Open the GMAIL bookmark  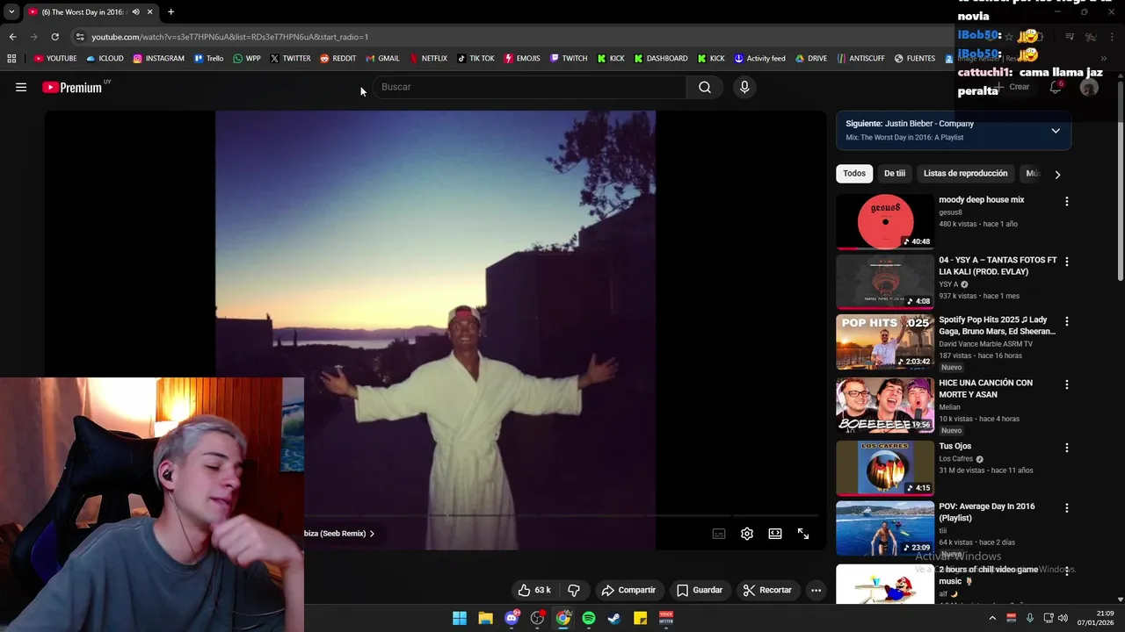pyautogui.click(x=382, y=59)
